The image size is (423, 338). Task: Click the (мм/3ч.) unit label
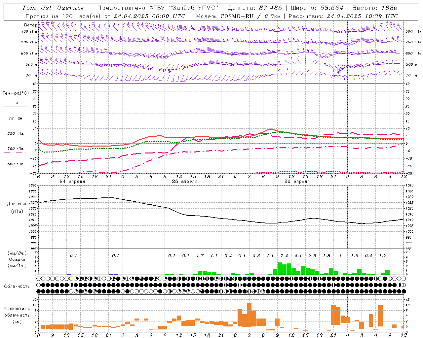click(x=17, y=253)
